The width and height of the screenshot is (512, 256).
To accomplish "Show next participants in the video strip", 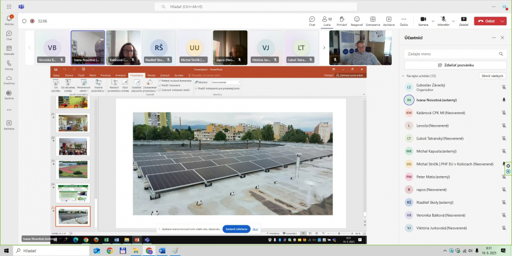I will (x=324, y=47).
